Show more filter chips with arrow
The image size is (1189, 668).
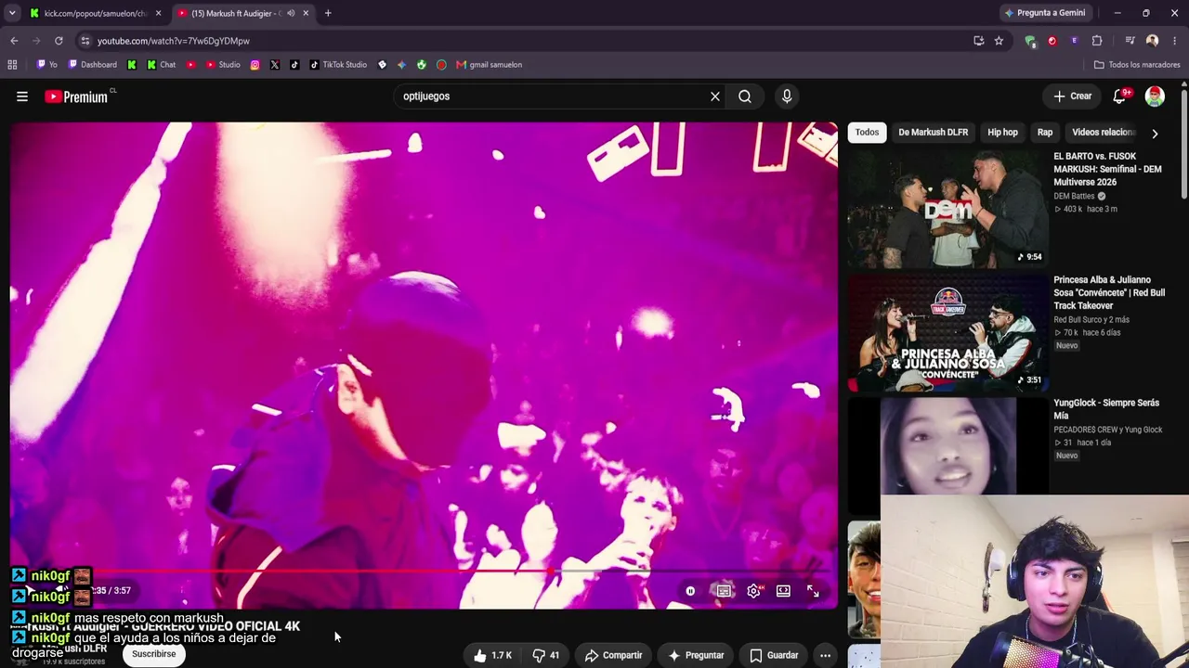coord(1155,133)
